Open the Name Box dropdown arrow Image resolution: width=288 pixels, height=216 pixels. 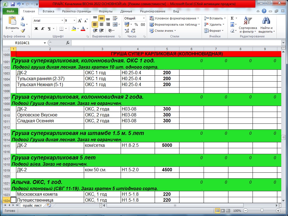[45, 43]
